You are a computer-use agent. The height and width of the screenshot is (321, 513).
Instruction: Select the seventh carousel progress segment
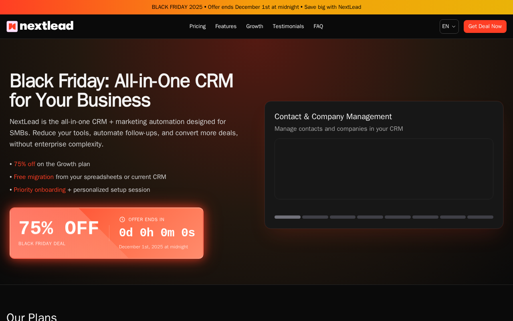[x=453, y=217]
